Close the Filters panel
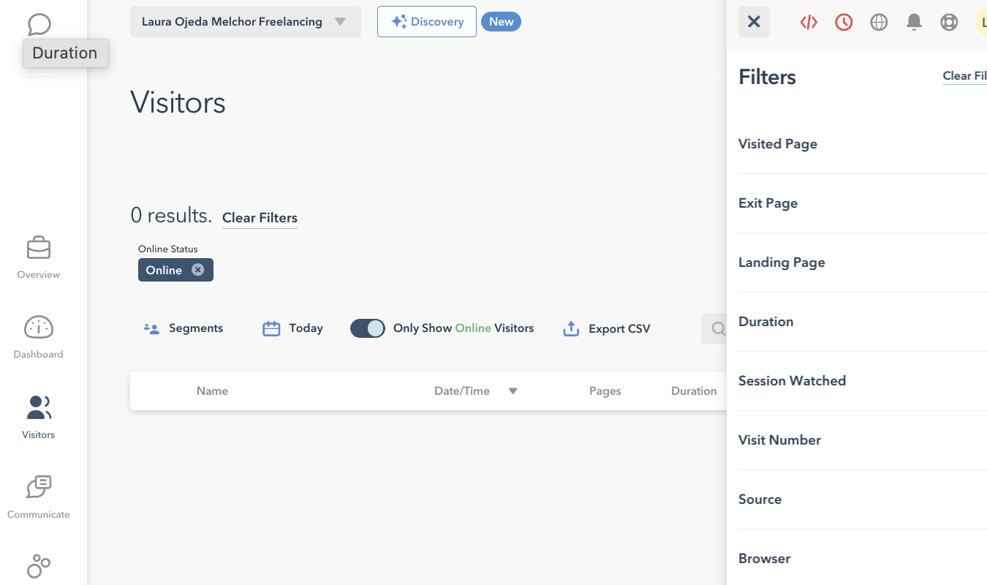The height and width of the screenshot is (585, 987). coord(754,22)
